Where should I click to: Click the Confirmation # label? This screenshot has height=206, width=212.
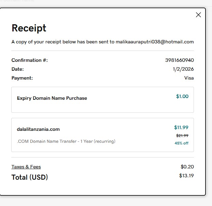[30, 60]
